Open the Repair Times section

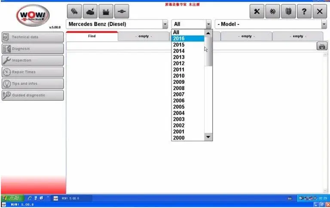click(x=33, y=72)
